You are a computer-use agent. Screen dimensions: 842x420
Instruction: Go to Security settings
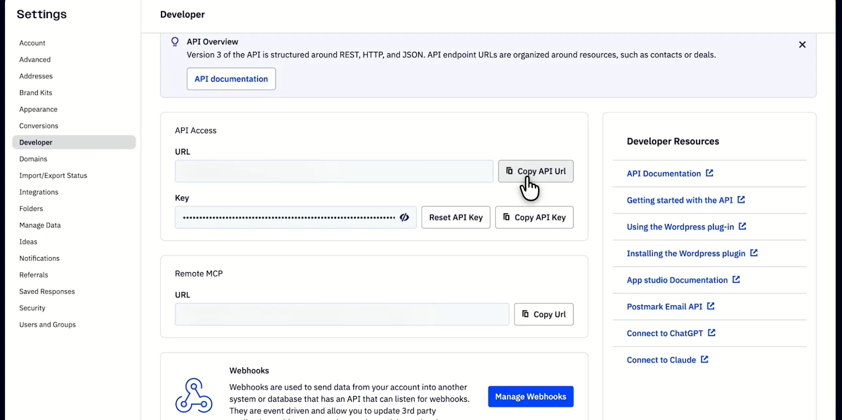coord(32,308)
